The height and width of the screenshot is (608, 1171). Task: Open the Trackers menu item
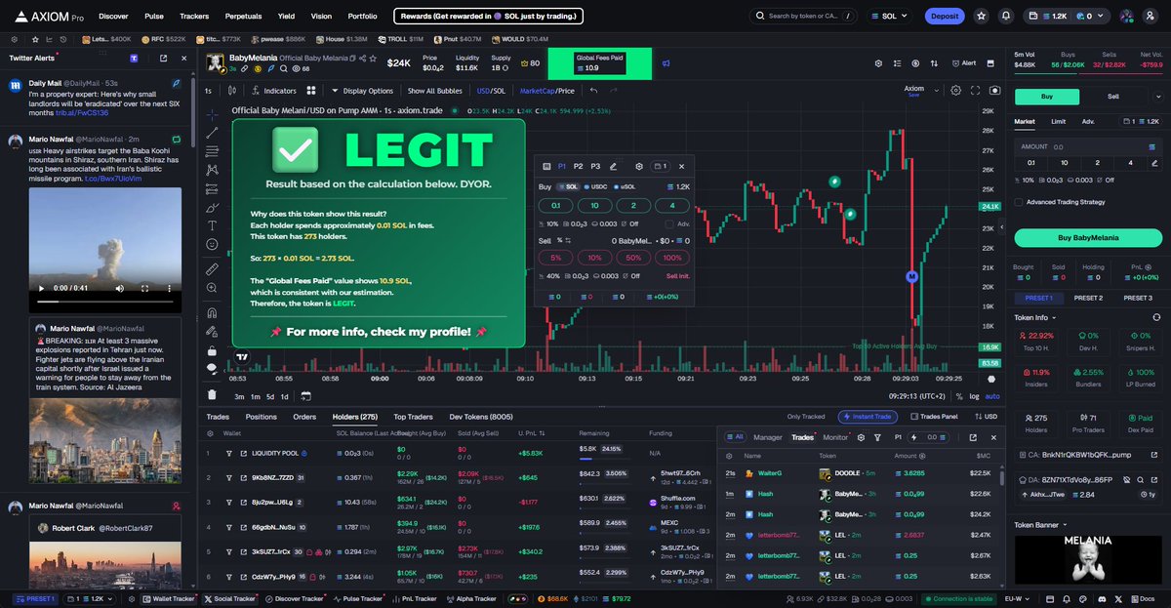click(194, 16)
